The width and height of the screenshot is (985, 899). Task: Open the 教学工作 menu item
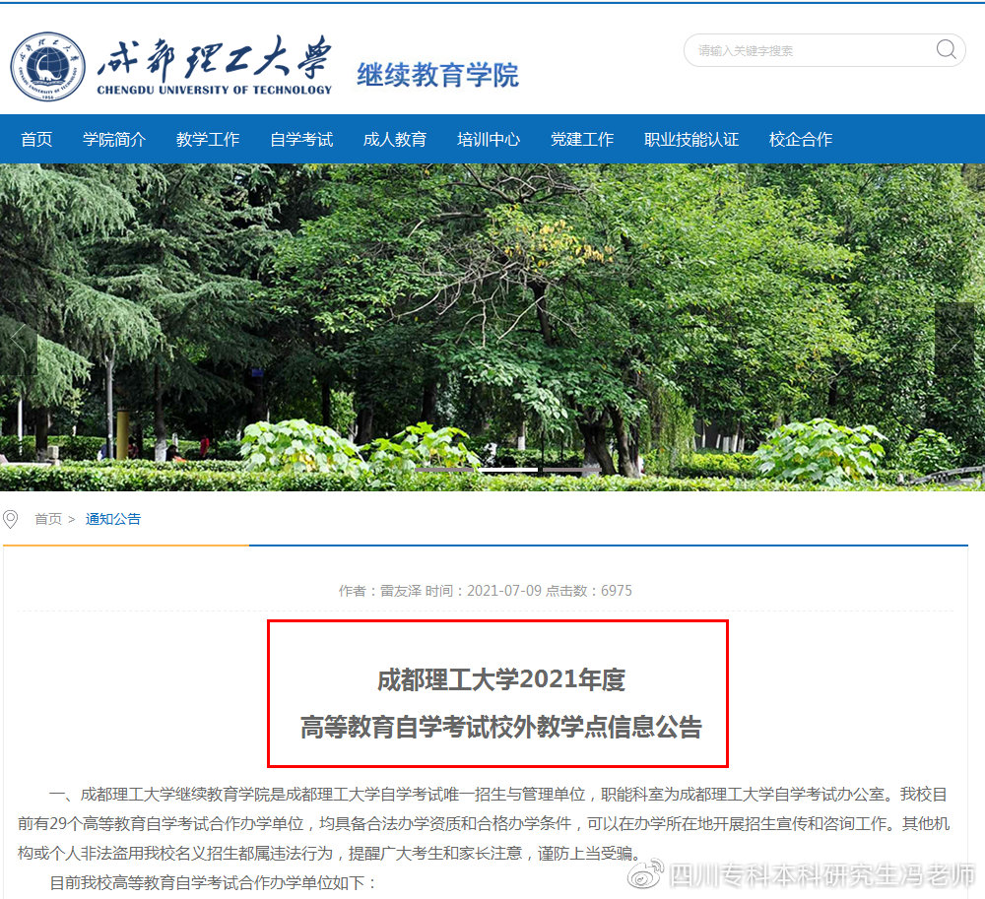(208, 139)
